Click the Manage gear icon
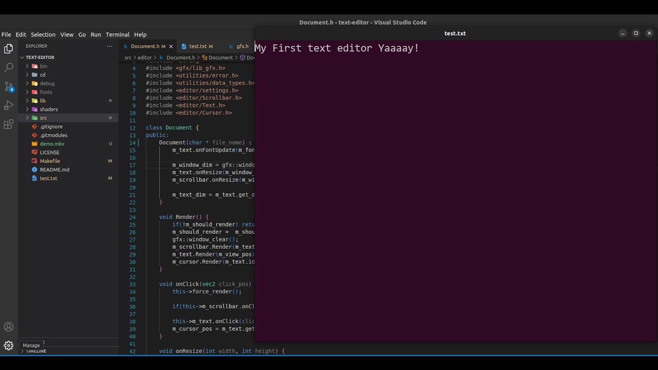Image resolution: width=658 pixels, height=370 pixels. [9, 345]
